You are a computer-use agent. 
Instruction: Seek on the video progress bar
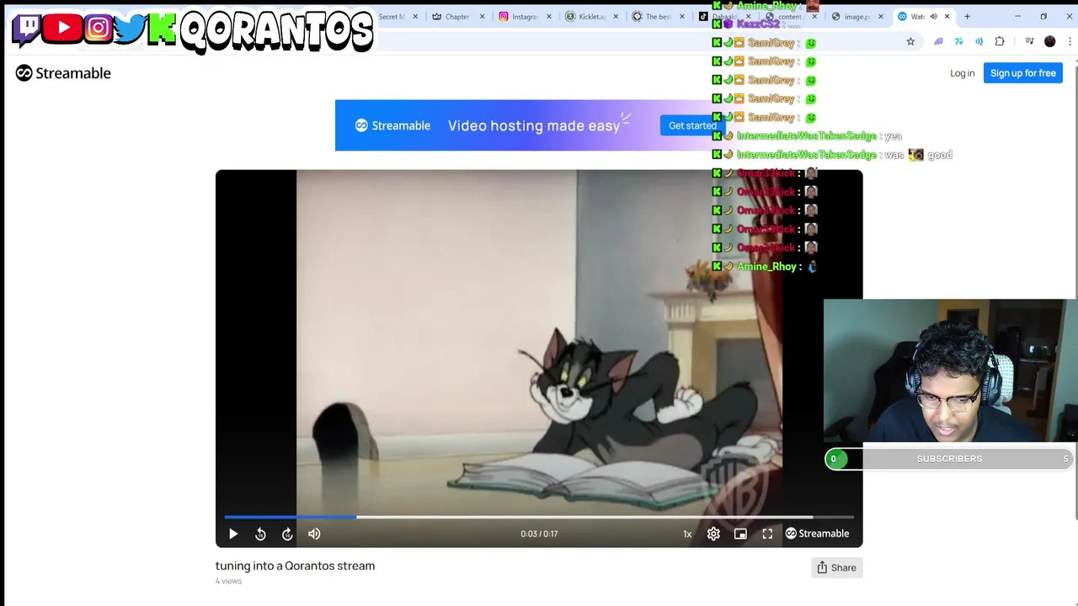[x=539, y=517]
